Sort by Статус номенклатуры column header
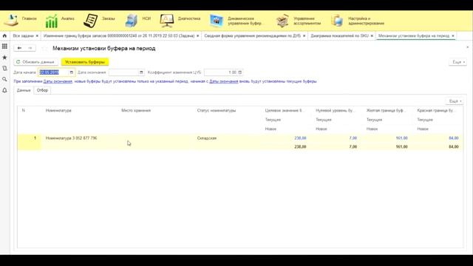Image resolution: width=473 pixels, height=266 pixels. pos(217,110)
